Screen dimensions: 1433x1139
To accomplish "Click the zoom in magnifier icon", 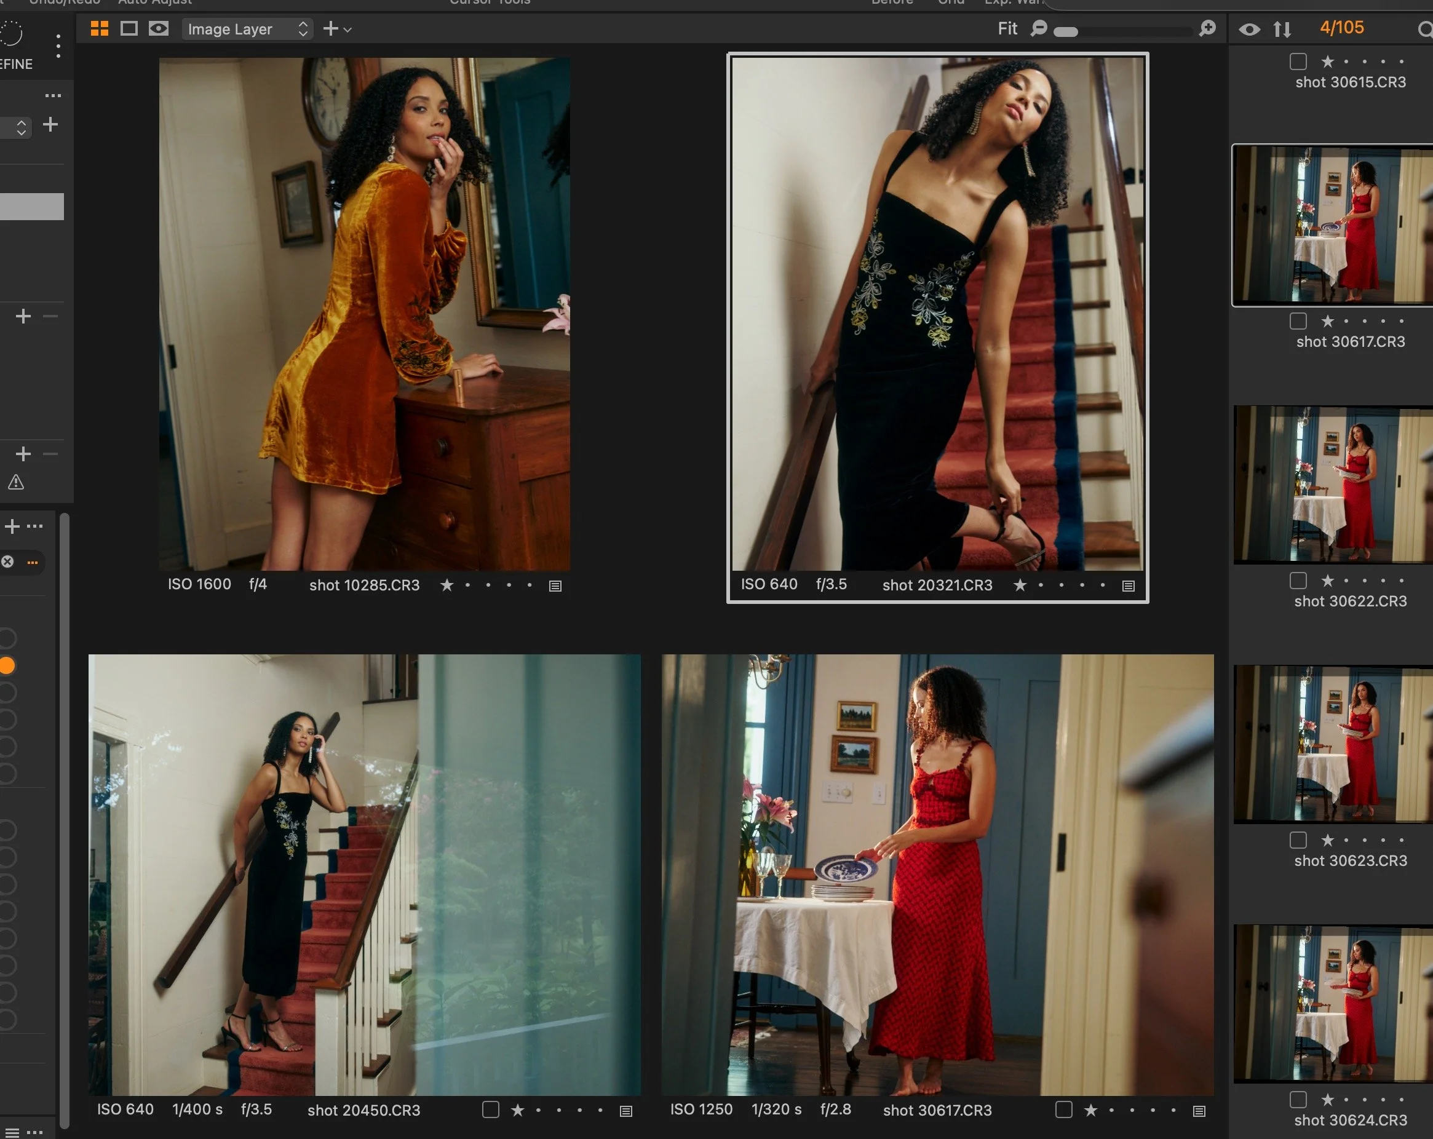I will (x=1208, y=28).
